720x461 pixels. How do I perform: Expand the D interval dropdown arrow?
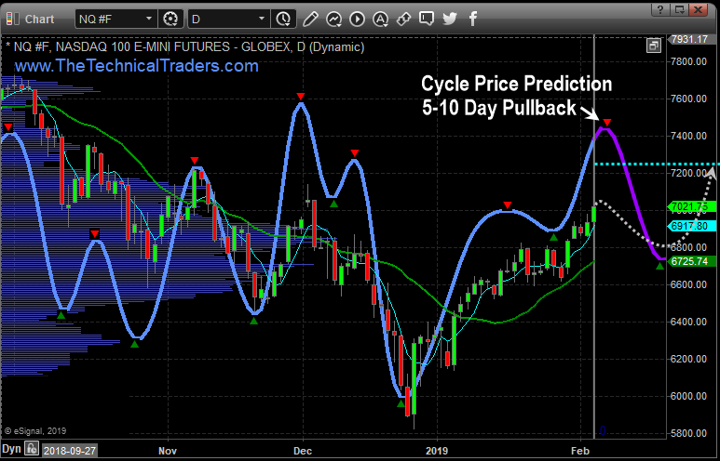click(x=262, y=19)
